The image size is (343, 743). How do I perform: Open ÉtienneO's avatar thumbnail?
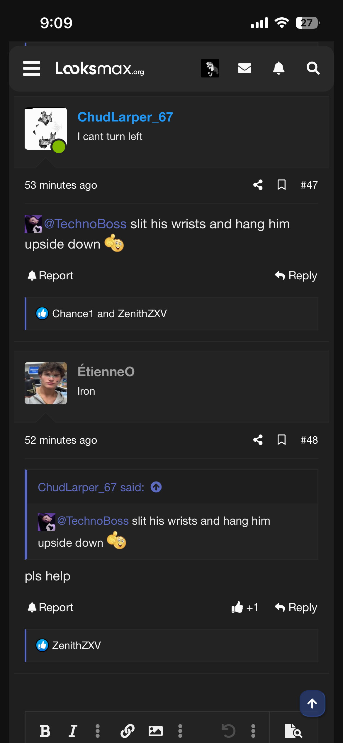46,383
